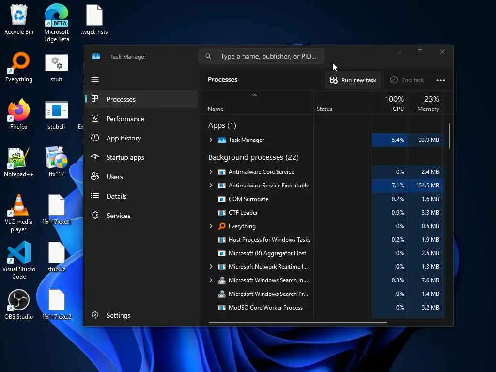Focus the name, publisher, or PID search box
This screenshot has width=496, height=372.
tap(261, 56)
